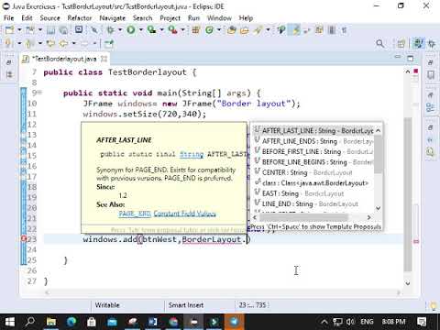Expand the External Tools dropdown arrow
Image resolution: width=440 pixels, height=330 pixels.
coord(182,30)
